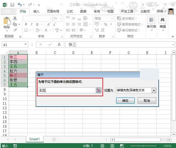Redo the last action
Viewport: 176px width, 148px height.
coord(30,5)
